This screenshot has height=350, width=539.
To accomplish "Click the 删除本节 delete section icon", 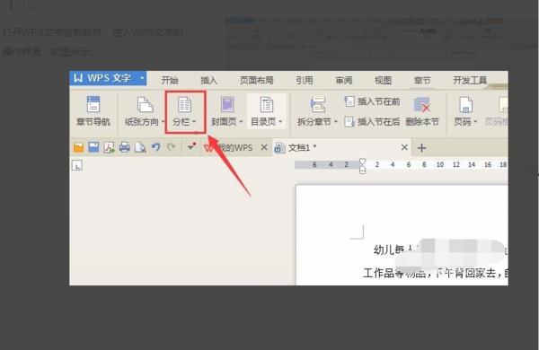I will [422, 104].
